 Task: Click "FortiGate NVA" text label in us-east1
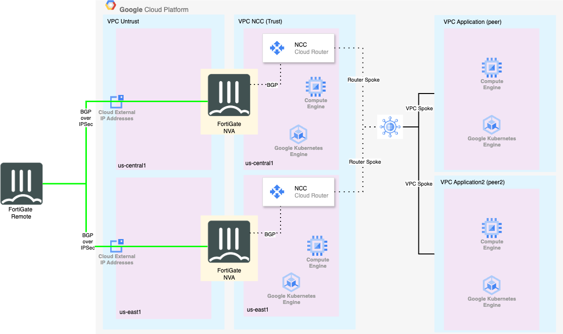[x=229, y=274]
